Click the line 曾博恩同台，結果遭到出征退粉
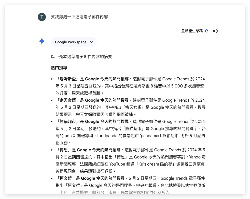 [86, 171]
